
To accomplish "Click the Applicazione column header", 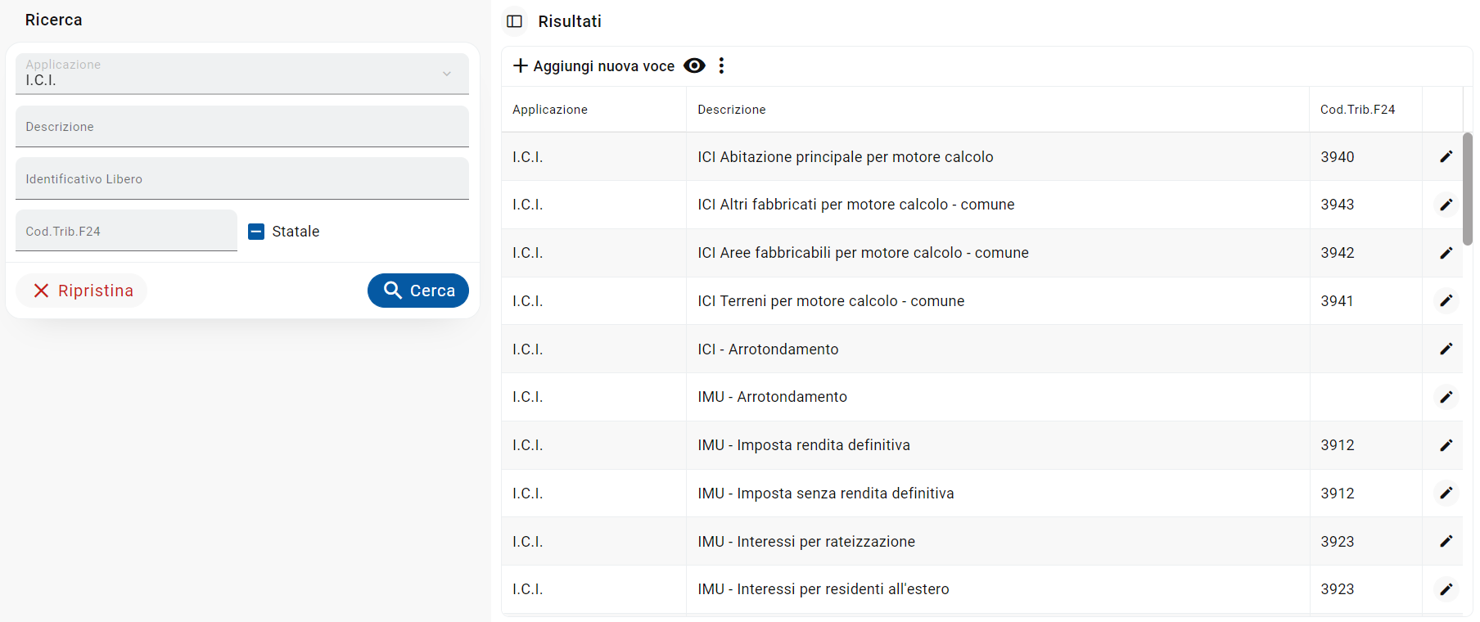I will coord(550,110).
